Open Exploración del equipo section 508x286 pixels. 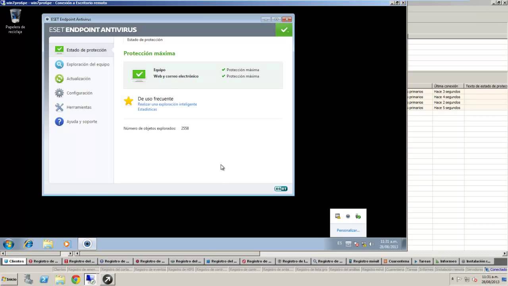point(82,64)
